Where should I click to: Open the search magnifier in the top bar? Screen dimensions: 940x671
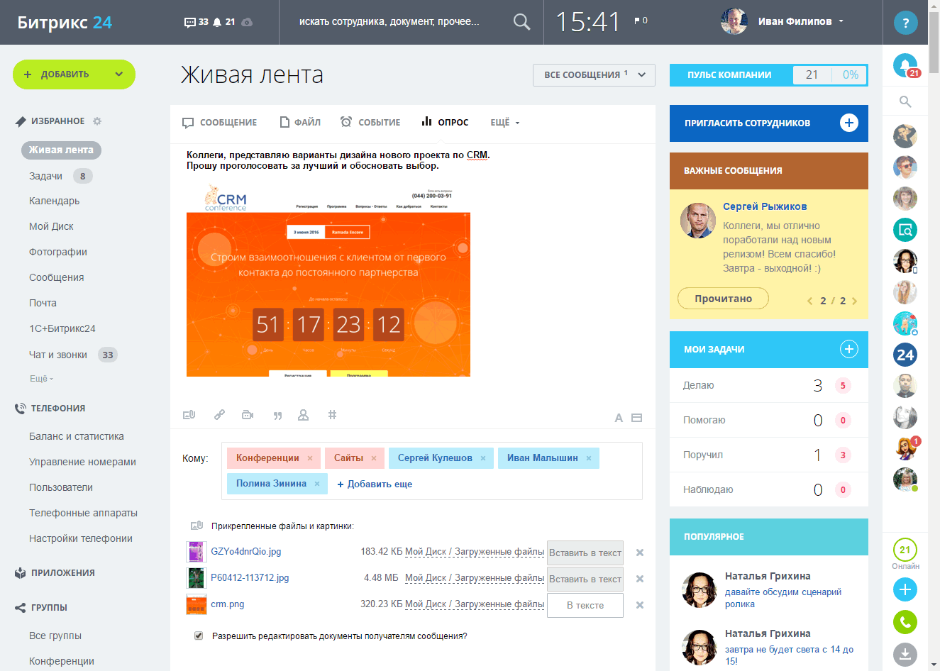[521, 22]
